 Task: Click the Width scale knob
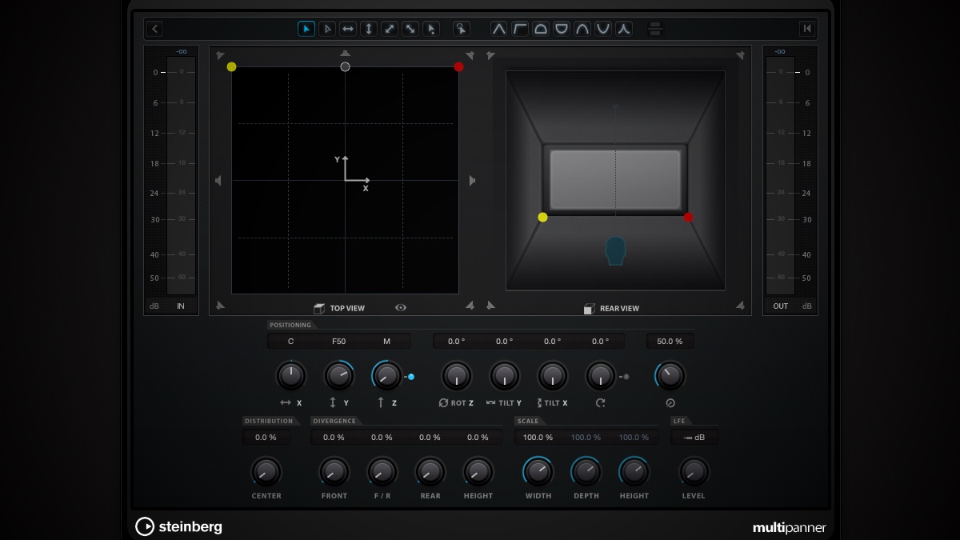(538, 472)
